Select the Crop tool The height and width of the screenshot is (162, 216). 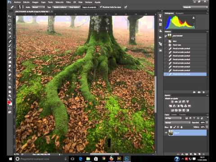coord(10,32)
